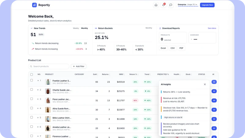Open AI insights for Flora Leather row
The height and width of the screenshot is (138, 245).
(x=214, y=101)
